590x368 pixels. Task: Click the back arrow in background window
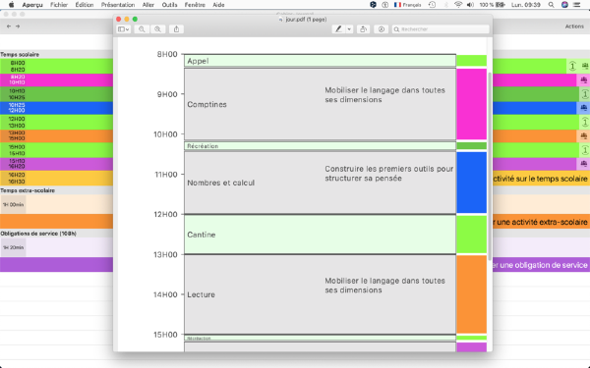pos(9,26)
